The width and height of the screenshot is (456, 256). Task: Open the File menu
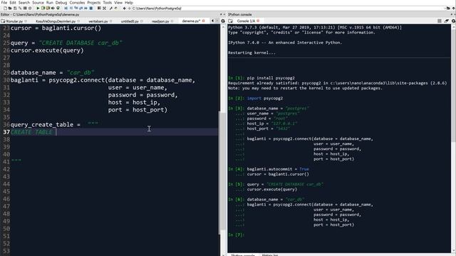coord(4,3)
